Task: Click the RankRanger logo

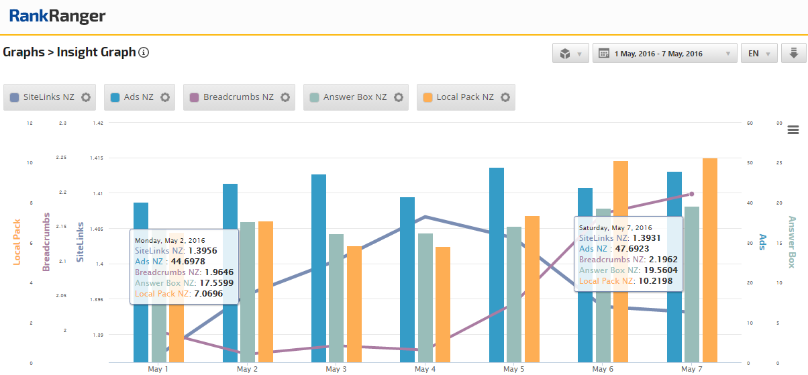Action: click(x=57, y=16)
